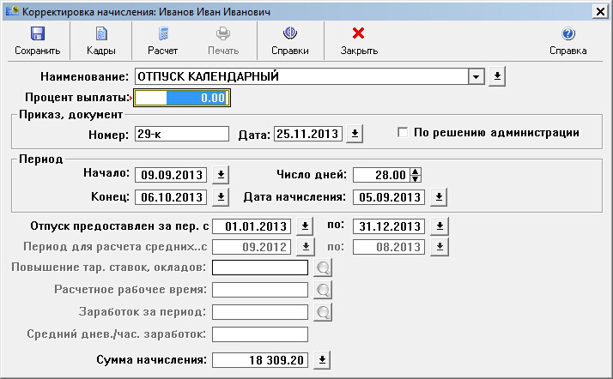Run the Расчет calculation tool
Viewport: 613px width, 379px height.
click(x=162, y=34)
